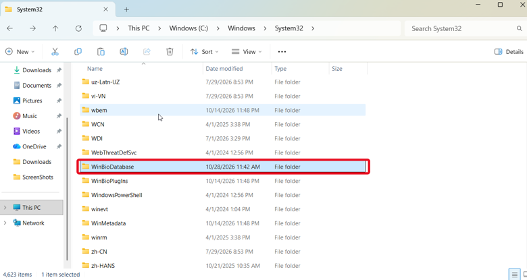Open the New dropdown menu

tap(20, 52)
